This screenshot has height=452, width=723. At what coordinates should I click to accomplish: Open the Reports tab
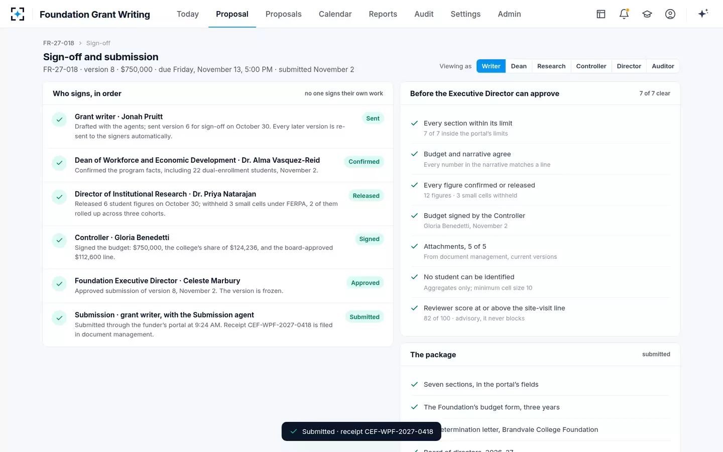click(x=383, y=14)
